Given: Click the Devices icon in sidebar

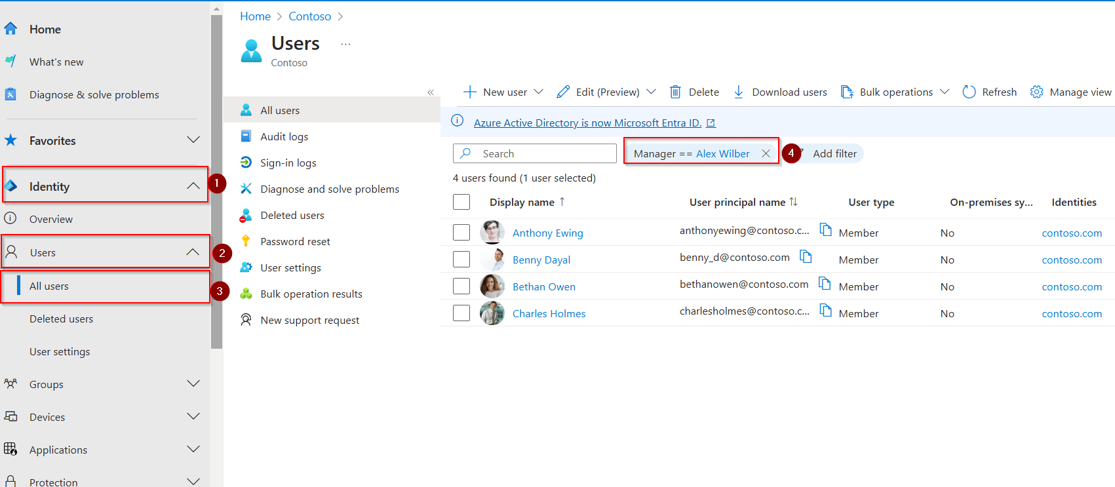Looking at the screenshot, I should (x=10, y=416).
